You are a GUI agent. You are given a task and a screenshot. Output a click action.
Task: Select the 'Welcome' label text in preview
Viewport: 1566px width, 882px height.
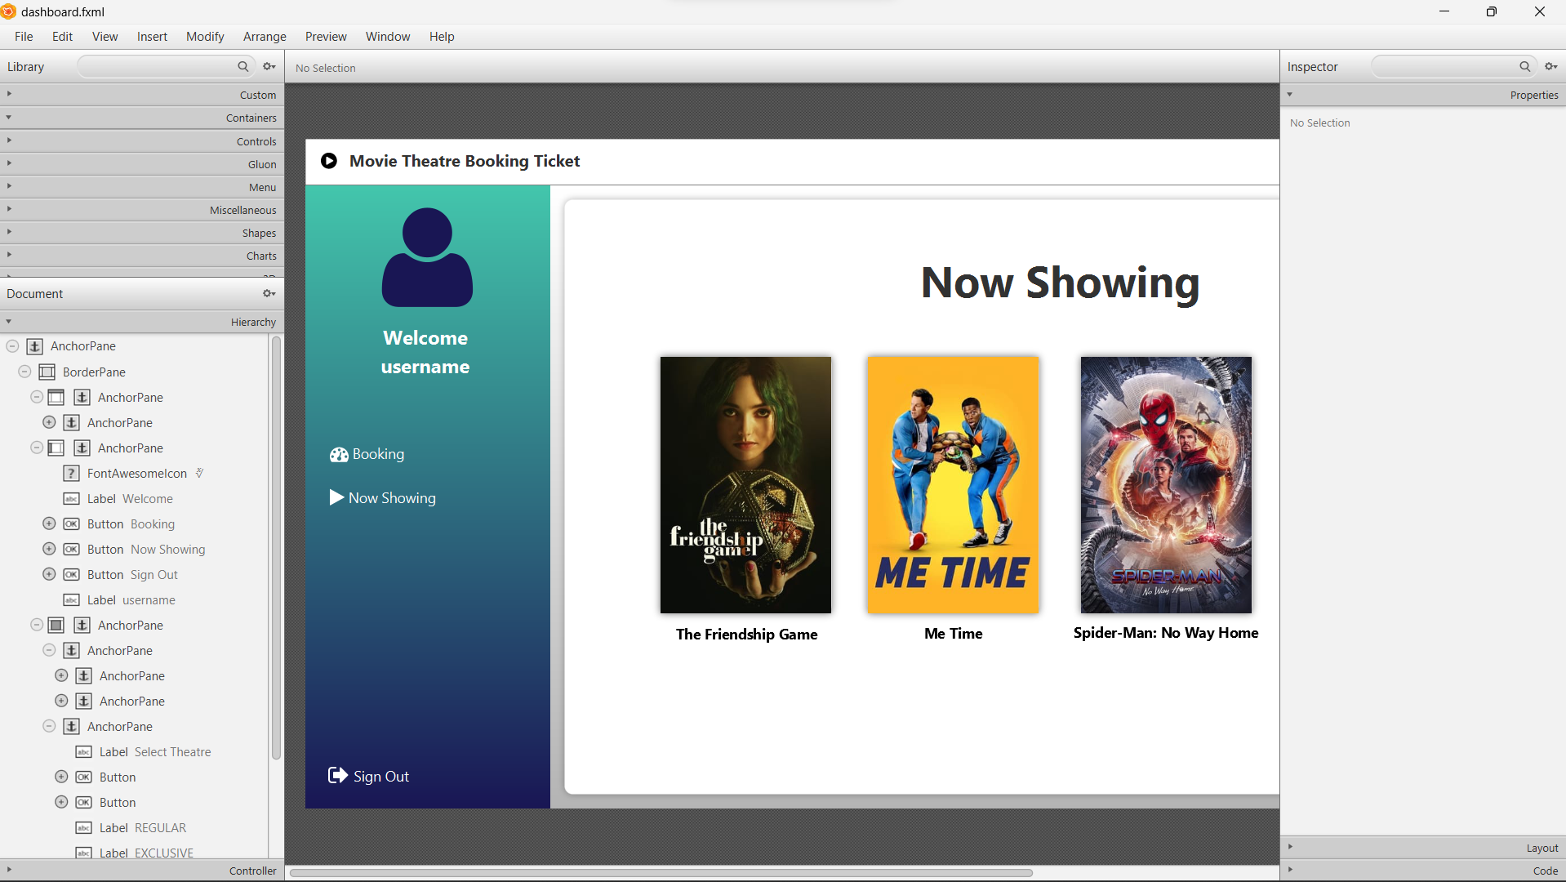[425, 338]
